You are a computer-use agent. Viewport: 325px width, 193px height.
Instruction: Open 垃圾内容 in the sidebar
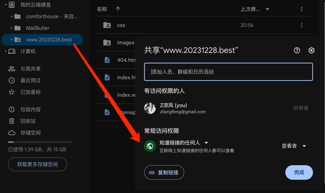(x=30, y=109)
